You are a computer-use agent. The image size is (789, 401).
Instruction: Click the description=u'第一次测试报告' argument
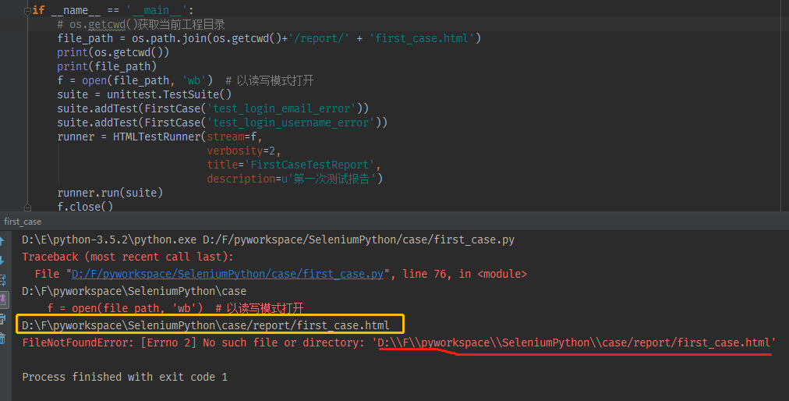[x=295, y=179]
